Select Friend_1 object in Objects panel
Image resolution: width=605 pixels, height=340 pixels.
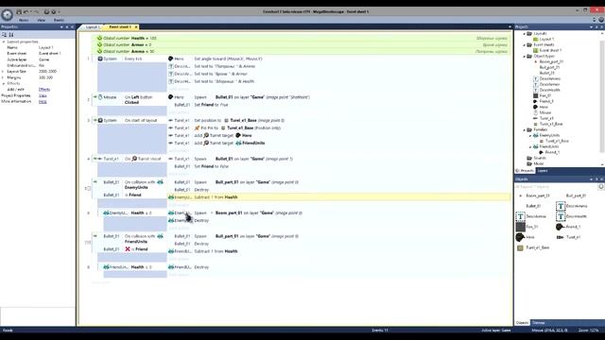(x=568, y=227)
